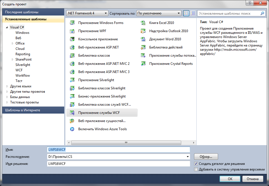Image resolution: width=269 pixels, height=186 pixels.
Task: Open the 'Последние шаблоны' section
Action: pos(33,12)
